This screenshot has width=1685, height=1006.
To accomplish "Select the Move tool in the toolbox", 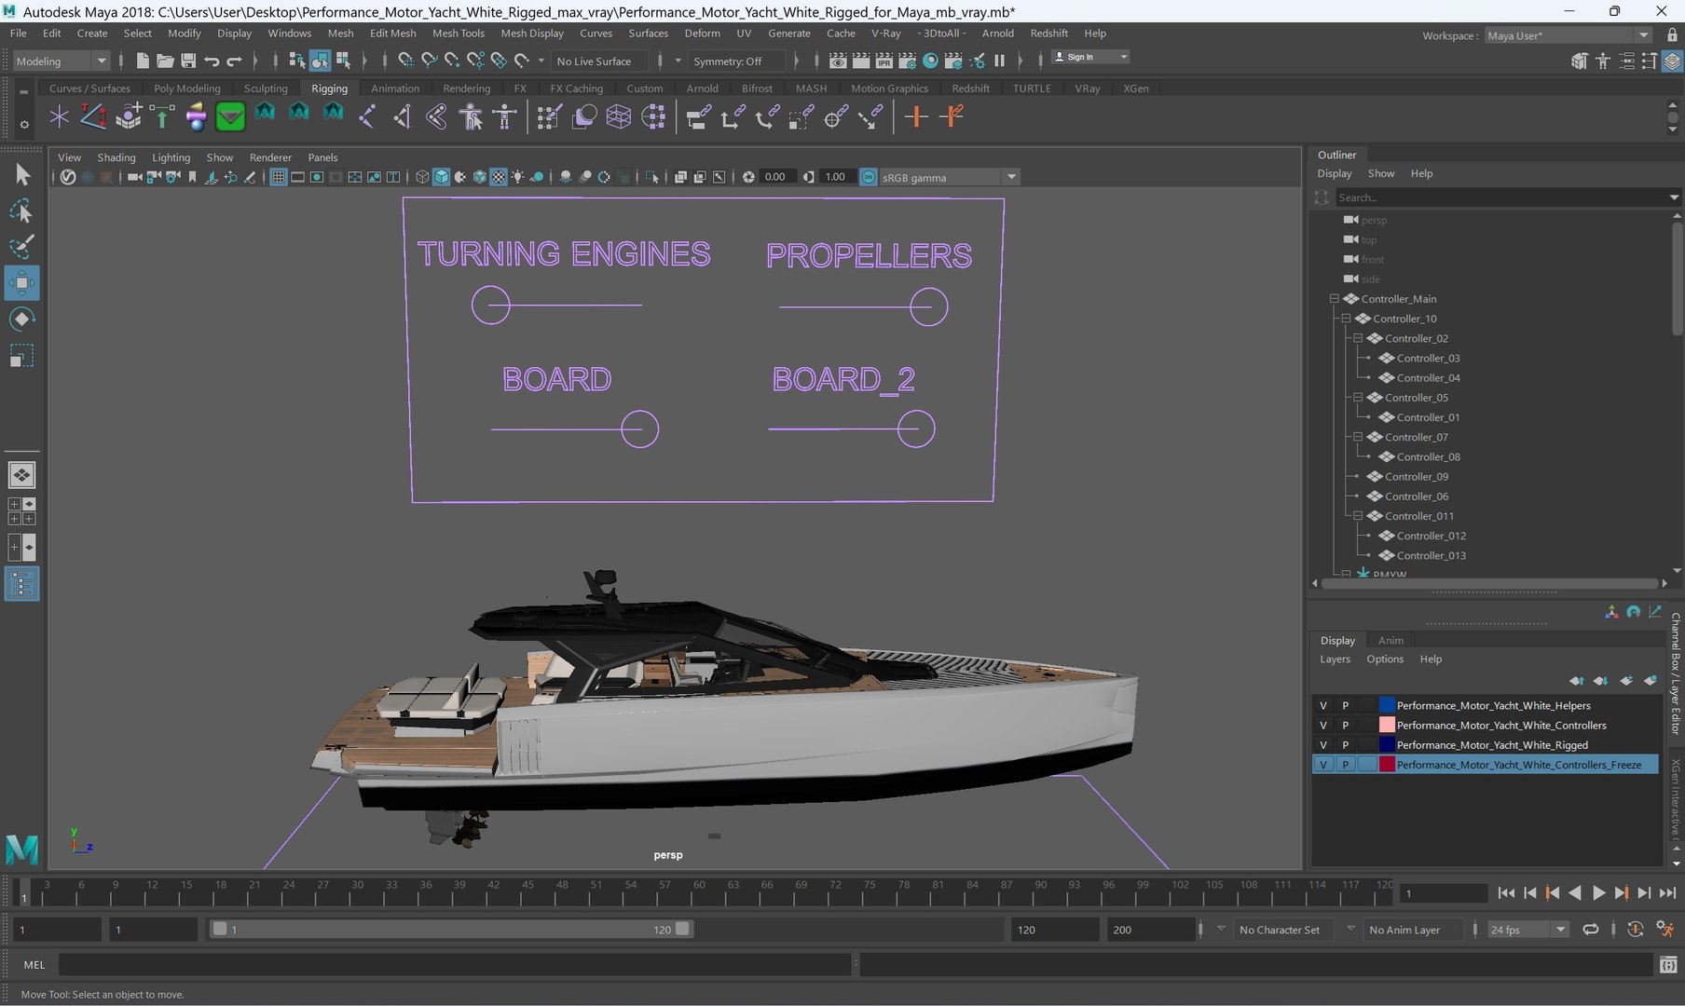I will tap(21, 283).
